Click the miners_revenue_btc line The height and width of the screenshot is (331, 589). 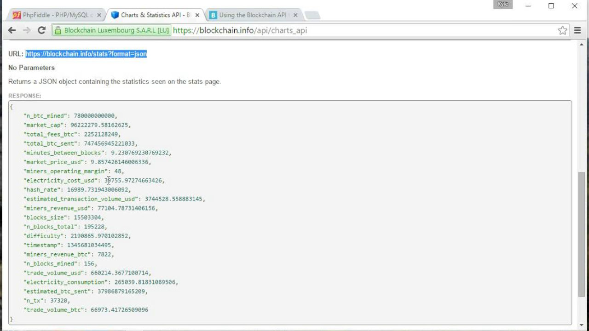(69, 254)
